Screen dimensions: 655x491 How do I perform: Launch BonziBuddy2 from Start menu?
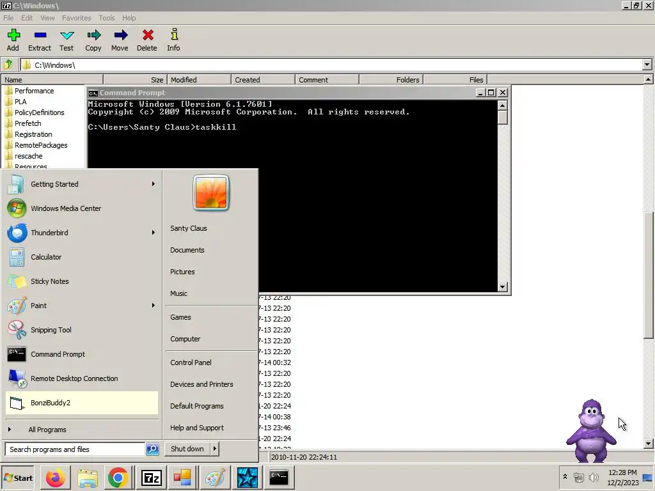(82, 403)
